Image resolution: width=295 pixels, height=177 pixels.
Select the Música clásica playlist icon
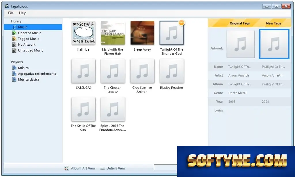click(x=14, y=79)
